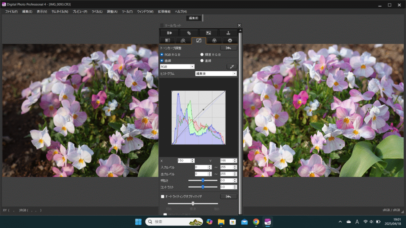The width and height of the screenshot is (406, 228).
Task: Select the 輝度 R G B tone curve mode
Action: 202,55
